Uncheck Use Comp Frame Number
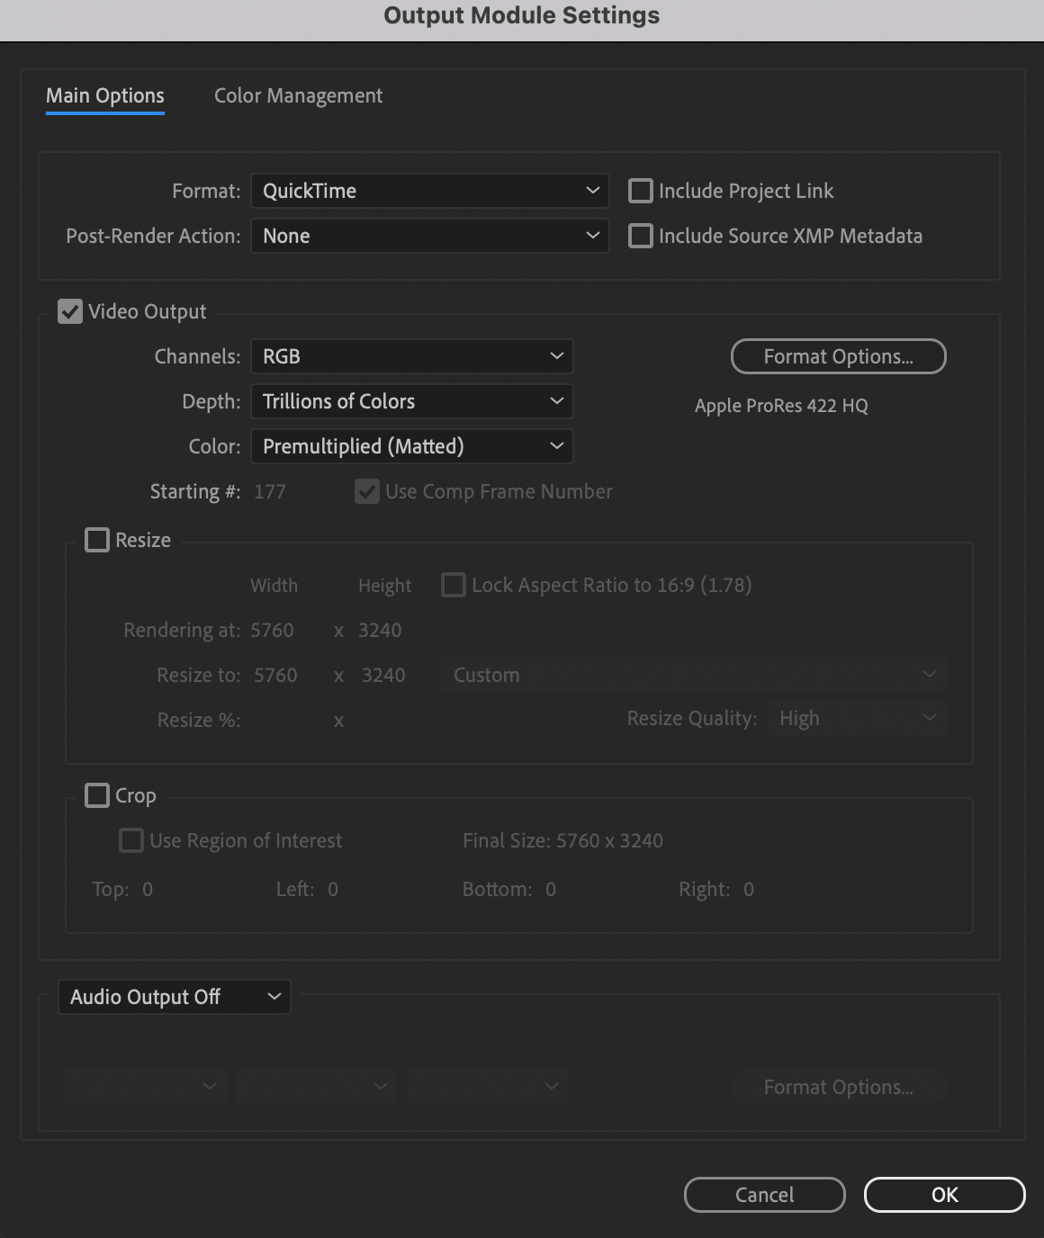 pos(366,491)
